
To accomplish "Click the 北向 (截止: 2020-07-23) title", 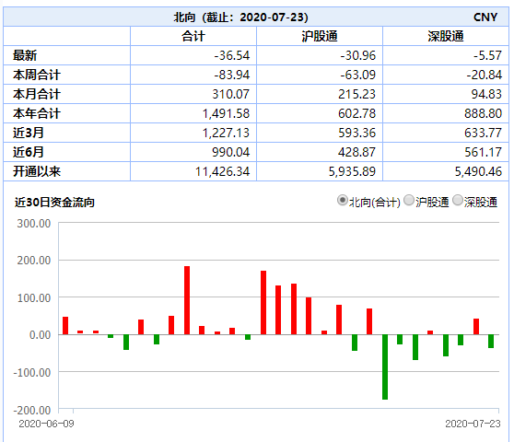I will click(x=241, y=17).
